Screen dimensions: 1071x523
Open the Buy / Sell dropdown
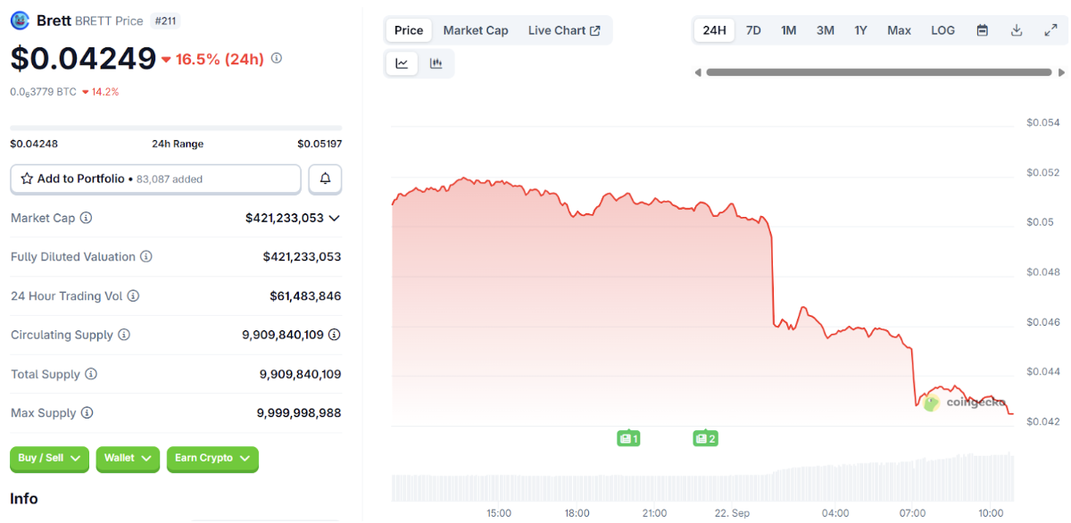click(x=50, y=459)
